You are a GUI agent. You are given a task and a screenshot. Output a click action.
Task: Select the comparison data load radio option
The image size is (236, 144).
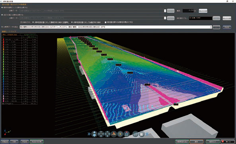coord(2,27)
